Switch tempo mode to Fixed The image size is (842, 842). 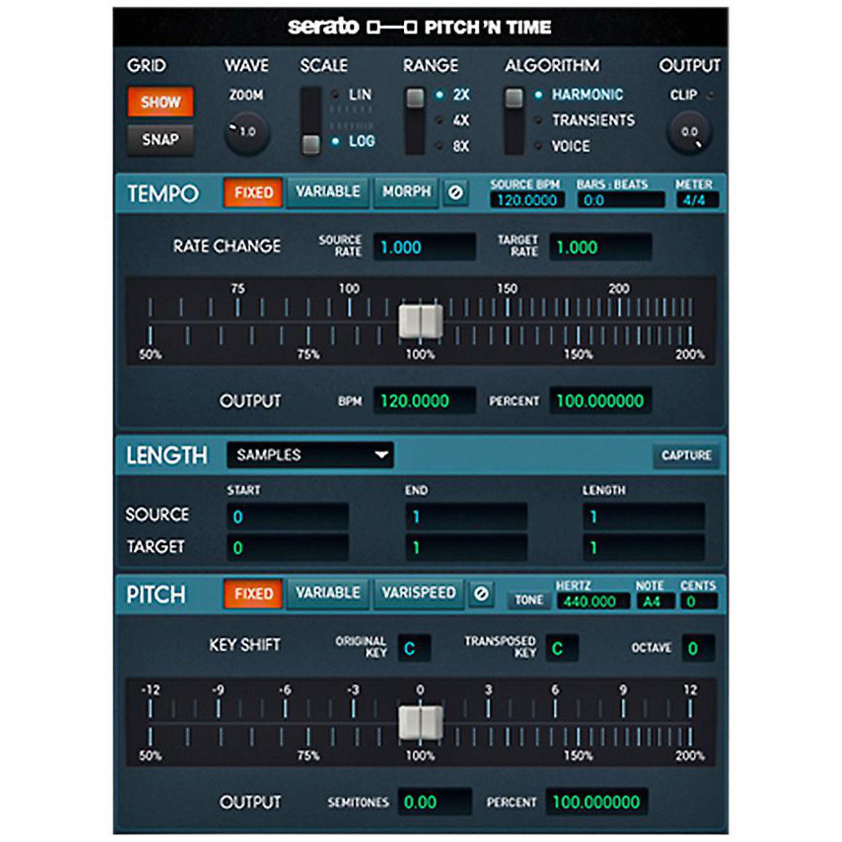(x=253, y=192)
